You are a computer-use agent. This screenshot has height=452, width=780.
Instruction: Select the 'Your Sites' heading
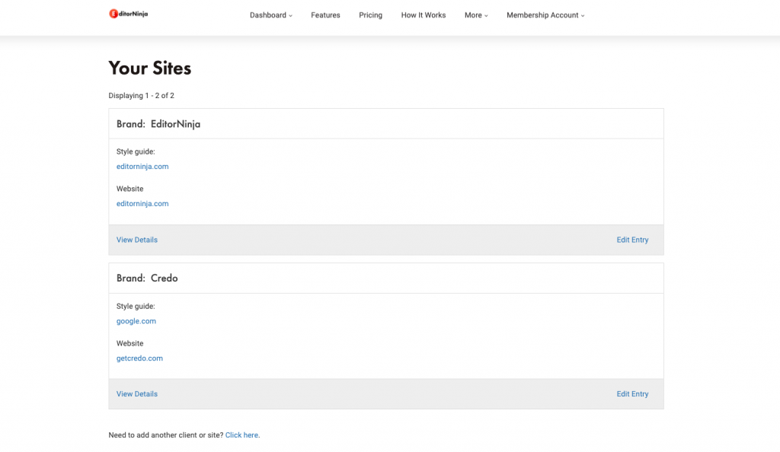150,68
